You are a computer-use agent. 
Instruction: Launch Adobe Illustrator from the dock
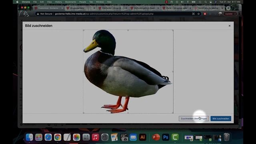(142, 137)
